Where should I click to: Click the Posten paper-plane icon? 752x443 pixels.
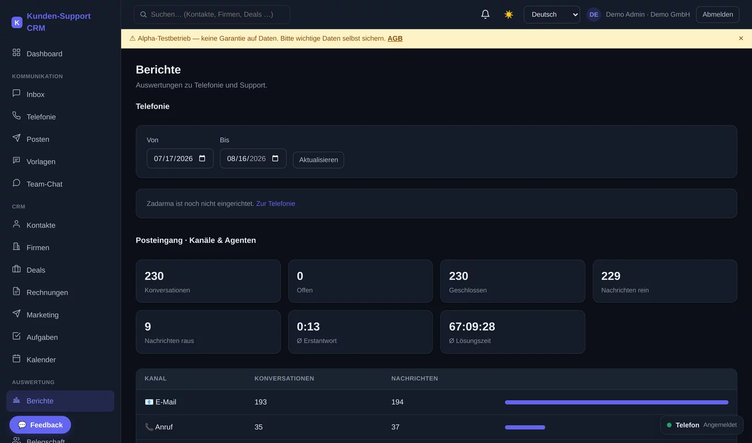pos(17,138)
